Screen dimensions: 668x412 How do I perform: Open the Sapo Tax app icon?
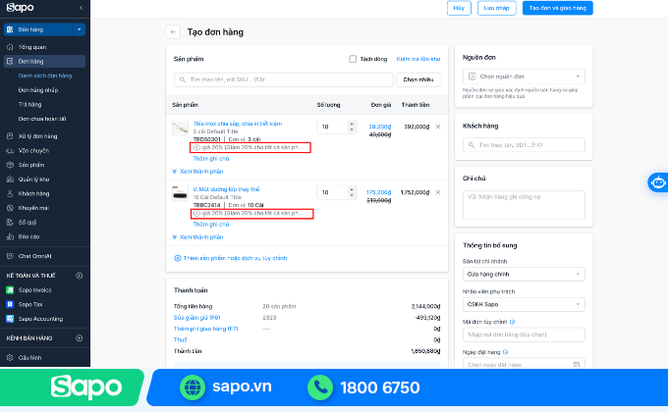10,304
